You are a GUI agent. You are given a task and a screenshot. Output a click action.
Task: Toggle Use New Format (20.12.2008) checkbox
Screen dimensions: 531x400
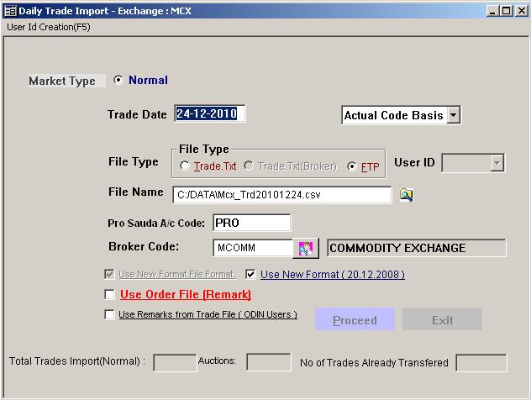pos(251,274)
